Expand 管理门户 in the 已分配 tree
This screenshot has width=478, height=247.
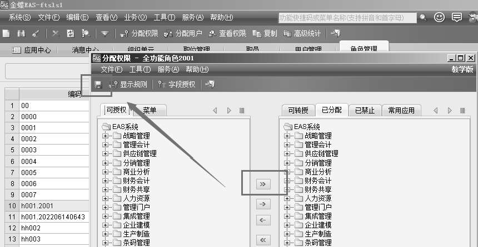pyautogui.click(x=287, y=207)
